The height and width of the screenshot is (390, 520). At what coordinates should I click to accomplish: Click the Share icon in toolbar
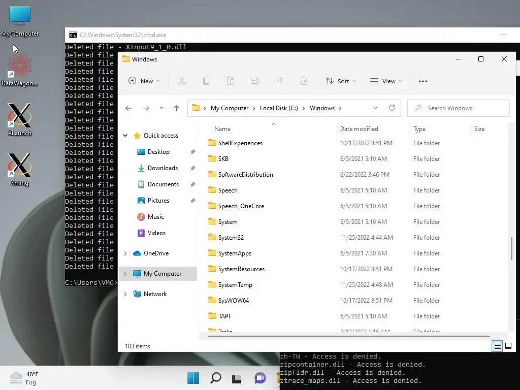coord(279,81)
